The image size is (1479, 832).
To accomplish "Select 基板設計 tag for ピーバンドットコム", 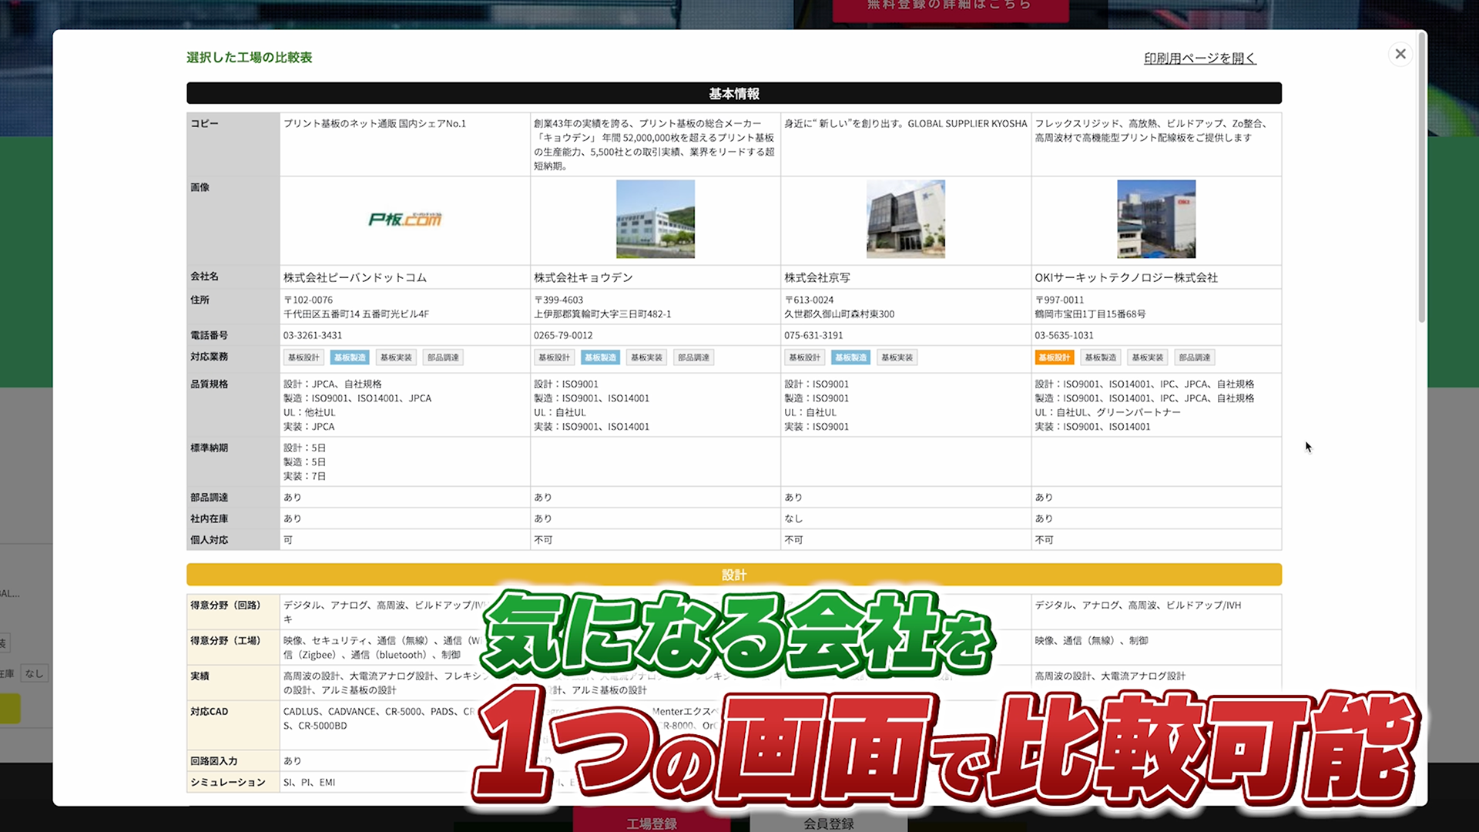I will point(304,357).
